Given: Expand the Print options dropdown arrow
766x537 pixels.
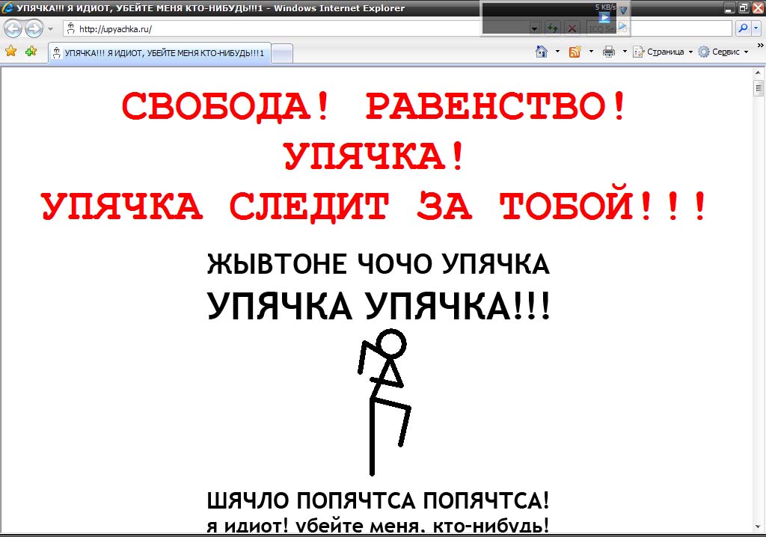Looking at the screenshot, I should tap(625, 52).
